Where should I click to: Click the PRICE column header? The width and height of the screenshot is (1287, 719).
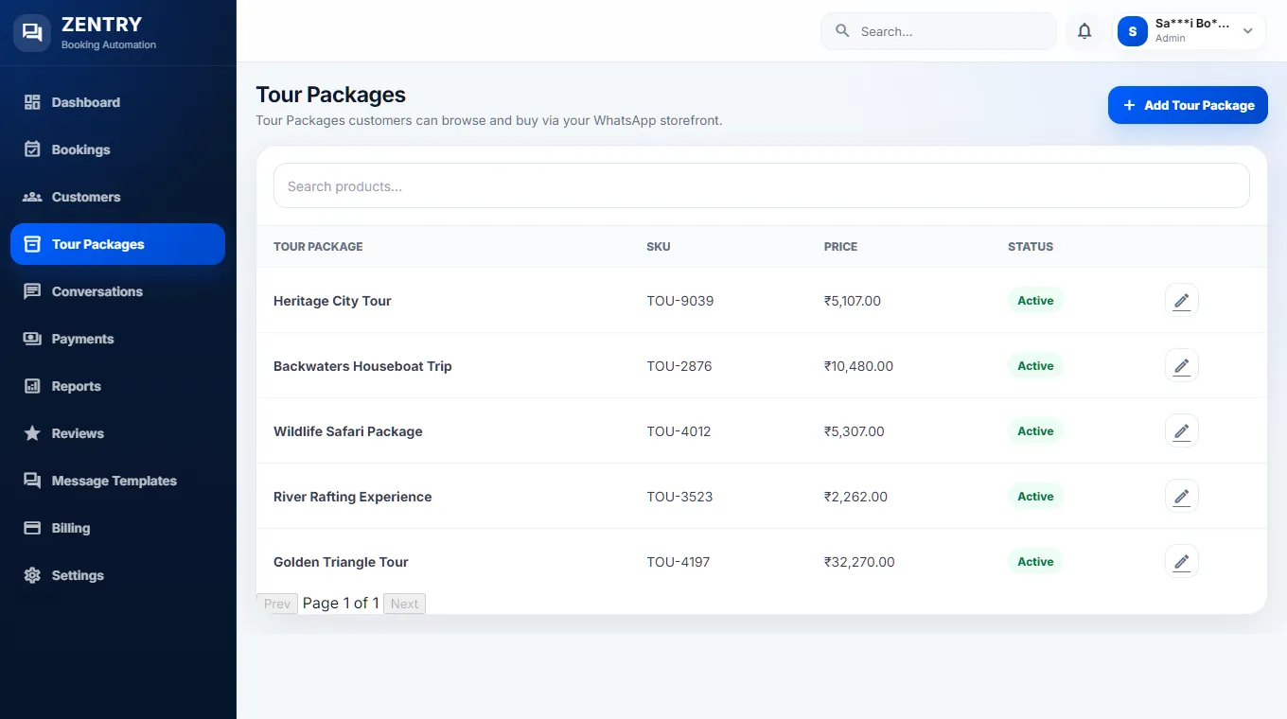[840, 247]
